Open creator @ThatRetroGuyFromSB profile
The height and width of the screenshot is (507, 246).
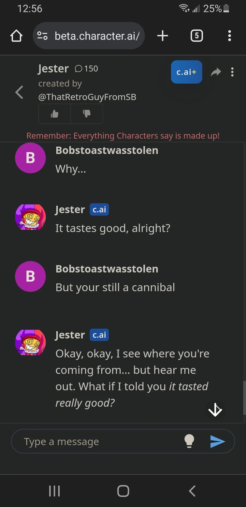(x=87, y=97)
